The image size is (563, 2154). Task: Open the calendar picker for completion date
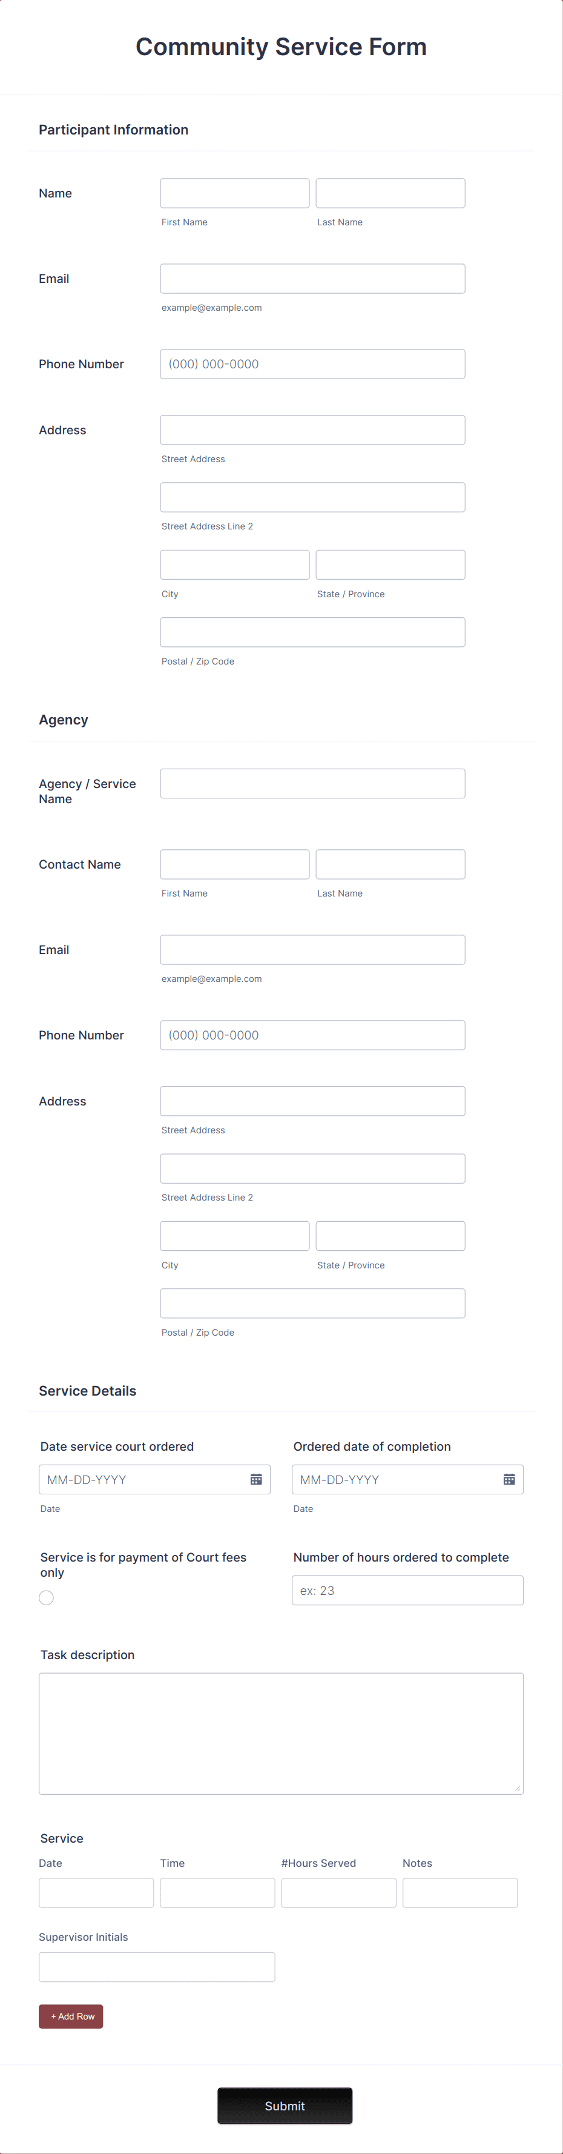coord(510,1479)
